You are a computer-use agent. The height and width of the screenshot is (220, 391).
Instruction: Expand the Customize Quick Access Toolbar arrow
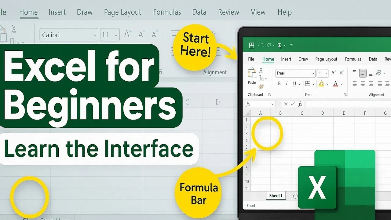pos(291,45)
